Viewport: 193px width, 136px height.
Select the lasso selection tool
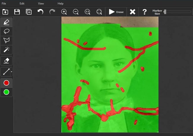tap(6, 31)
